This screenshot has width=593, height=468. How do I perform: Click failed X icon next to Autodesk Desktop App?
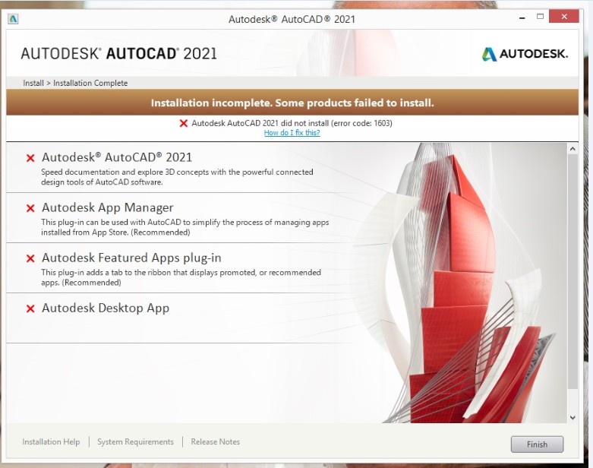pyautogui.click(x=30, y=308)
